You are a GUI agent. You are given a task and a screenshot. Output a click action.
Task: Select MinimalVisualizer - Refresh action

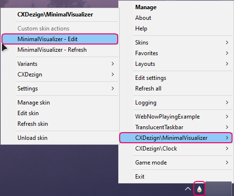coord(60,50)
